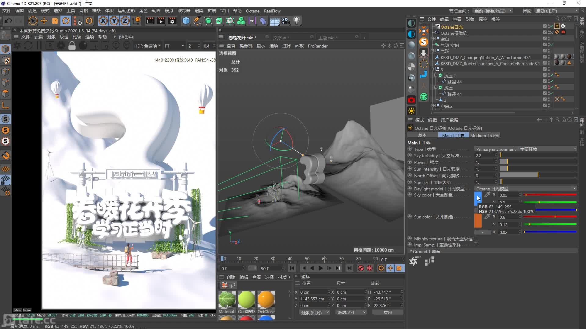The width and height of the screenshot is (586, 329).
Task: Open the Daylight model dropdown
Action: point(526,189)
